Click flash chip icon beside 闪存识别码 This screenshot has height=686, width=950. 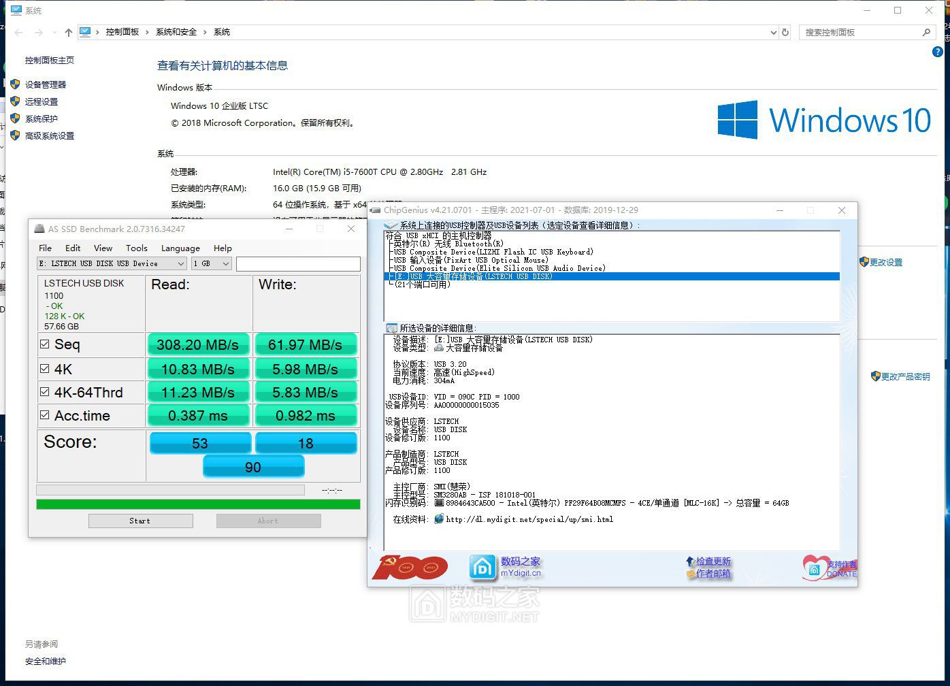pos(439,503)
